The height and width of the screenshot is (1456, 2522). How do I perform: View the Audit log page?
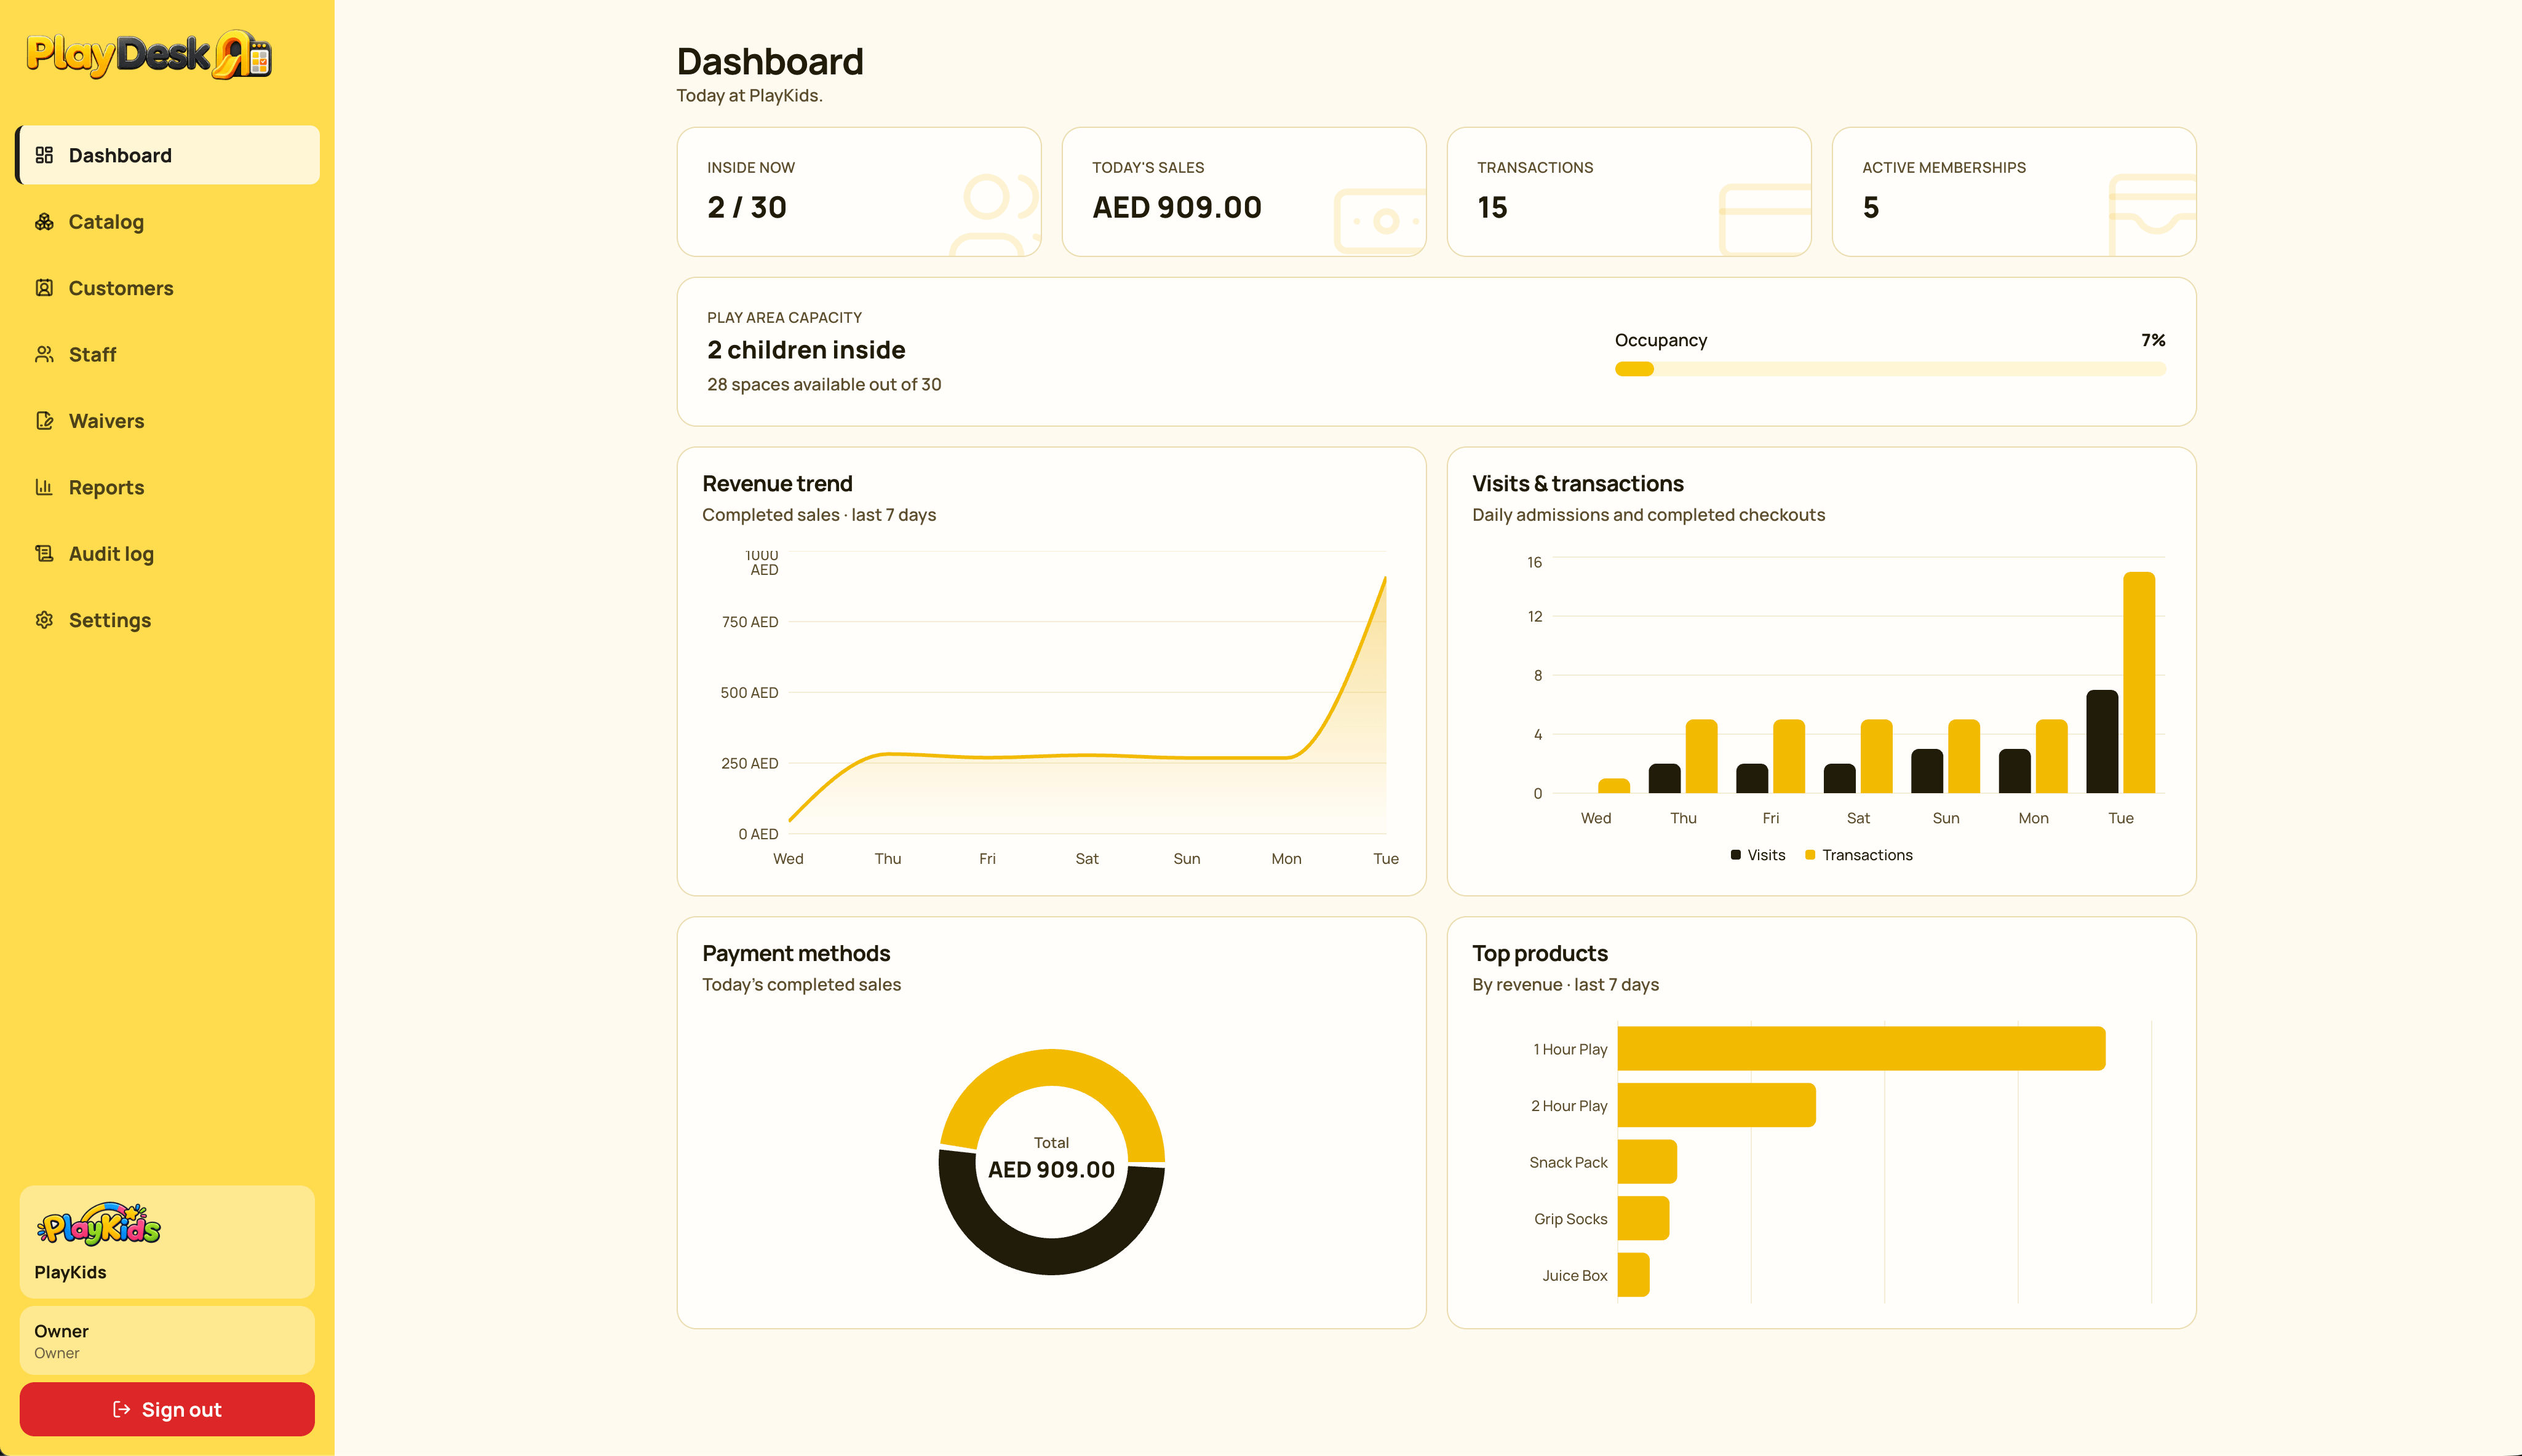tap(168, 553)
